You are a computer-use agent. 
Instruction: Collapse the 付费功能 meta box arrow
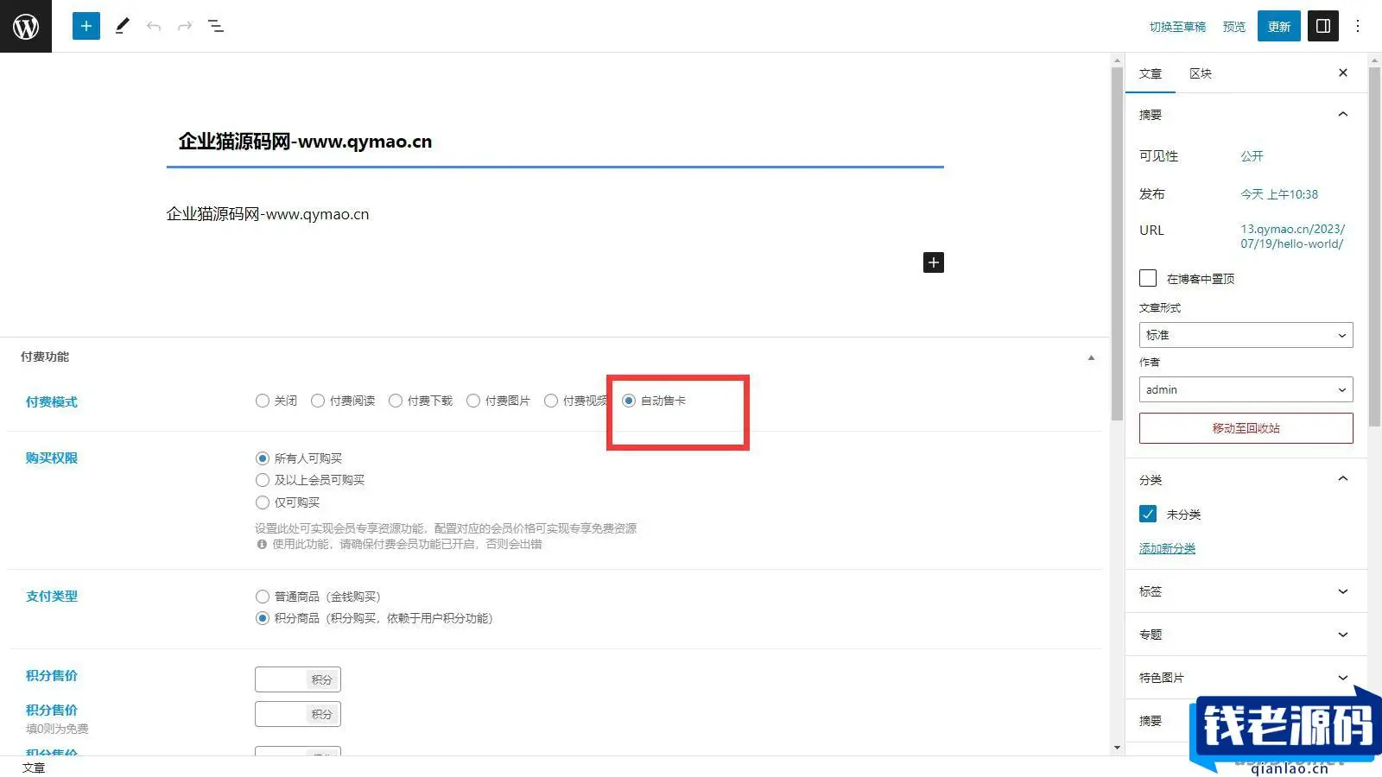click(x=1091, y=357)
